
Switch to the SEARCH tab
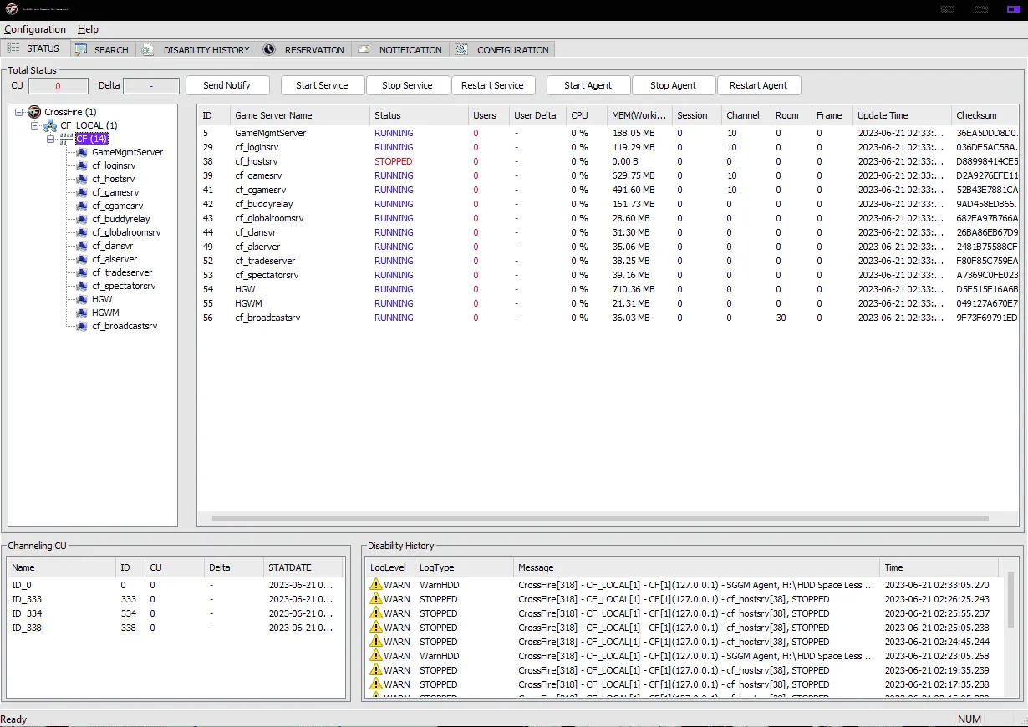tap(104, 49)
